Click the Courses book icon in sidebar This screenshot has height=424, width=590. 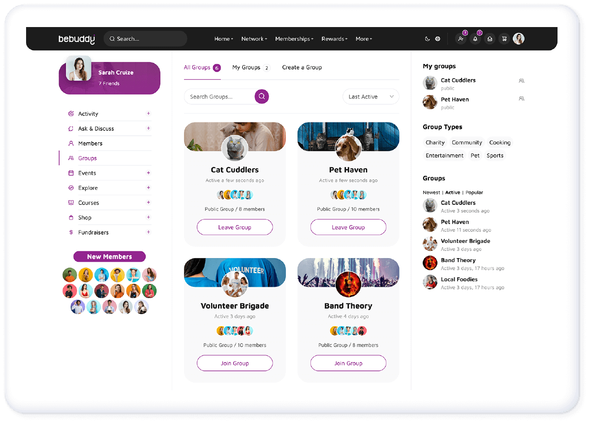(x=71, y=203)
